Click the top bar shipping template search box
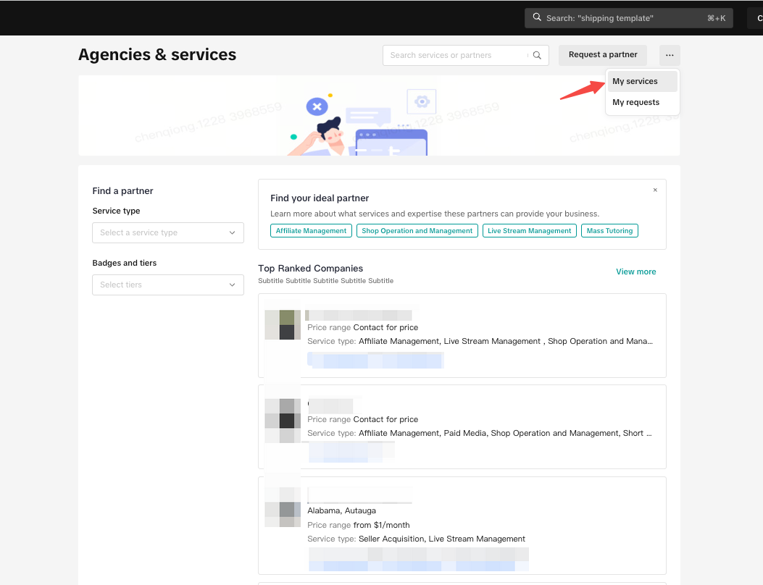763x585 pixels. point(628,18)
